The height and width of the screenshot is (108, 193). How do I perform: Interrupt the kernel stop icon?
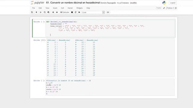tap(72, 12)
